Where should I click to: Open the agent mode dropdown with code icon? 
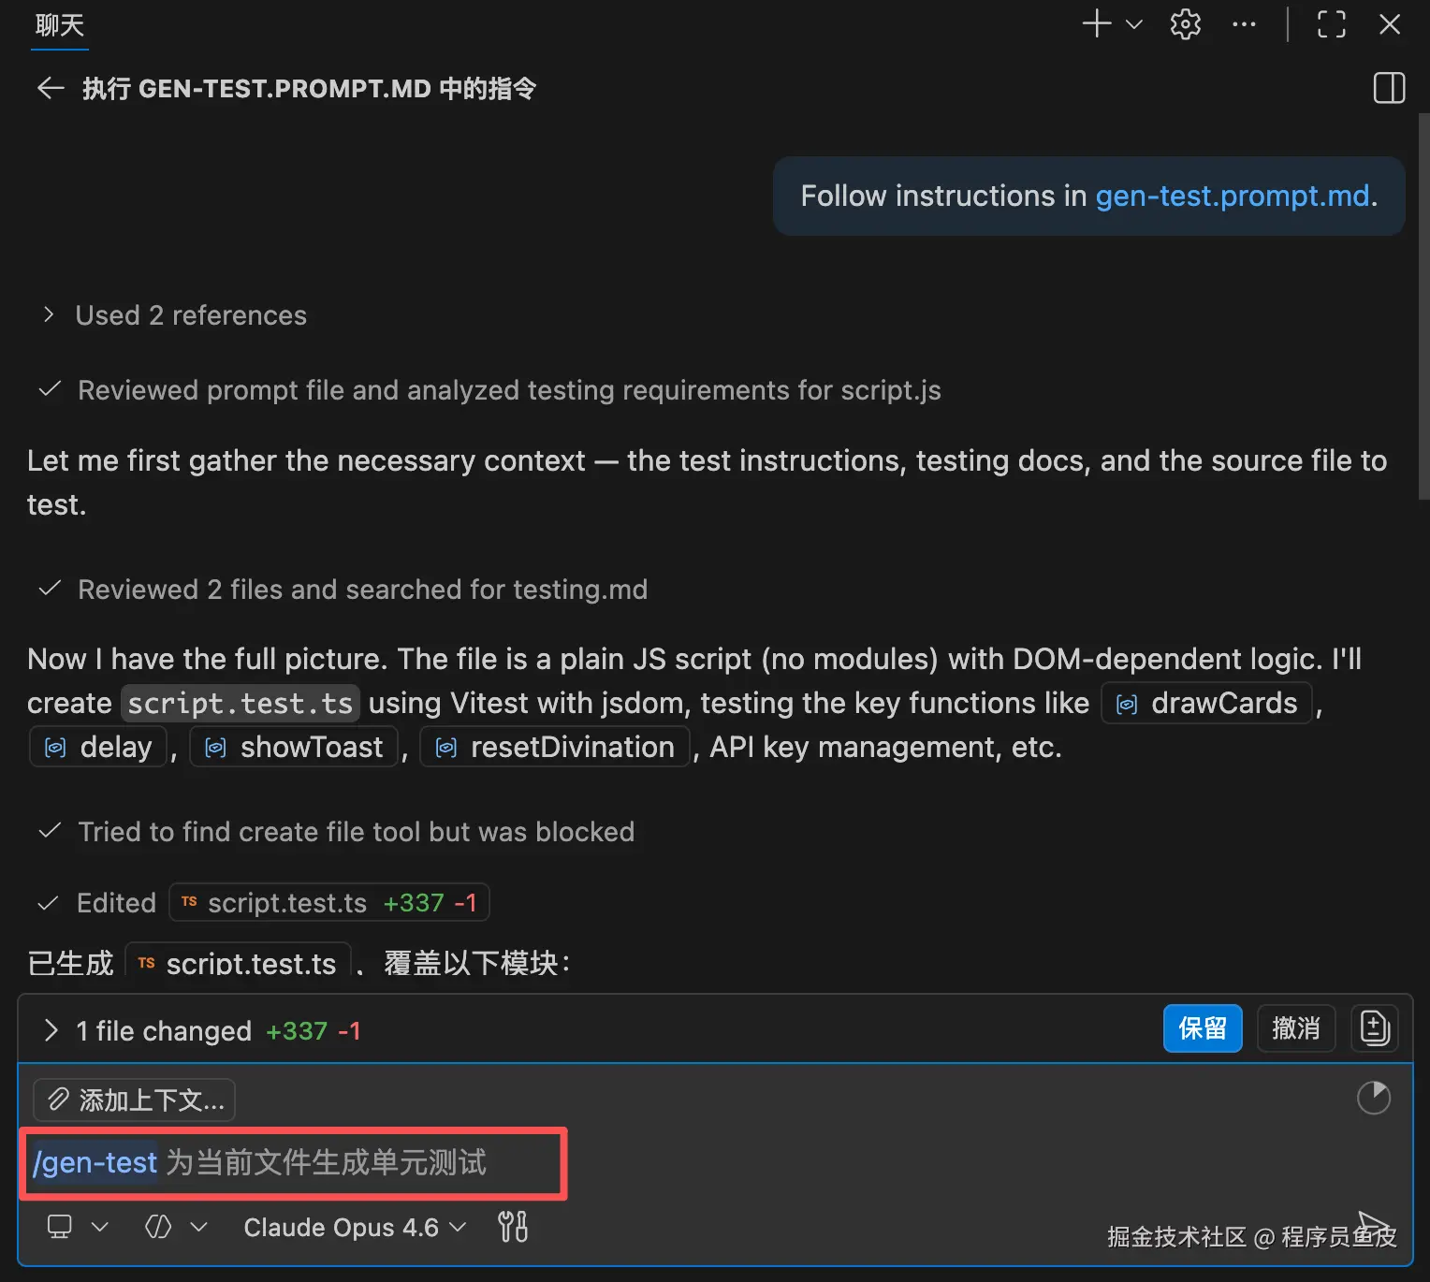tap(176, 1227)
